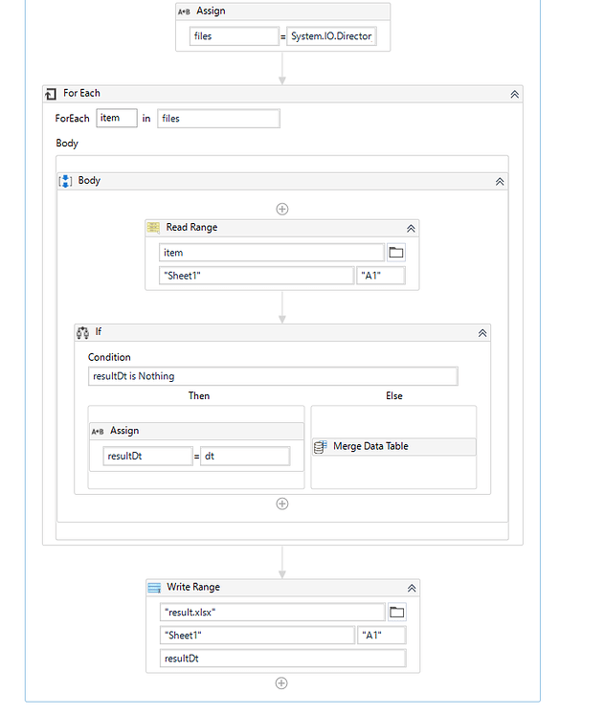Select the Merge Data Table activity

click(394, 447)
